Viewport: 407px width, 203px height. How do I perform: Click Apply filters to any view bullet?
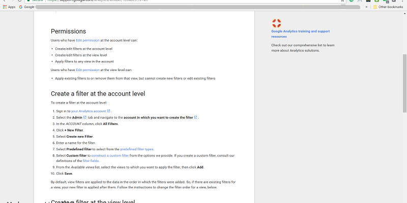click(x=84, y=61)
